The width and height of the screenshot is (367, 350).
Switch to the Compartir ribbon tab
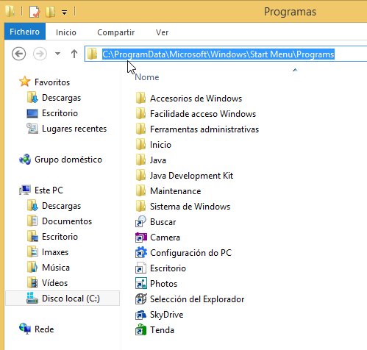116,32
